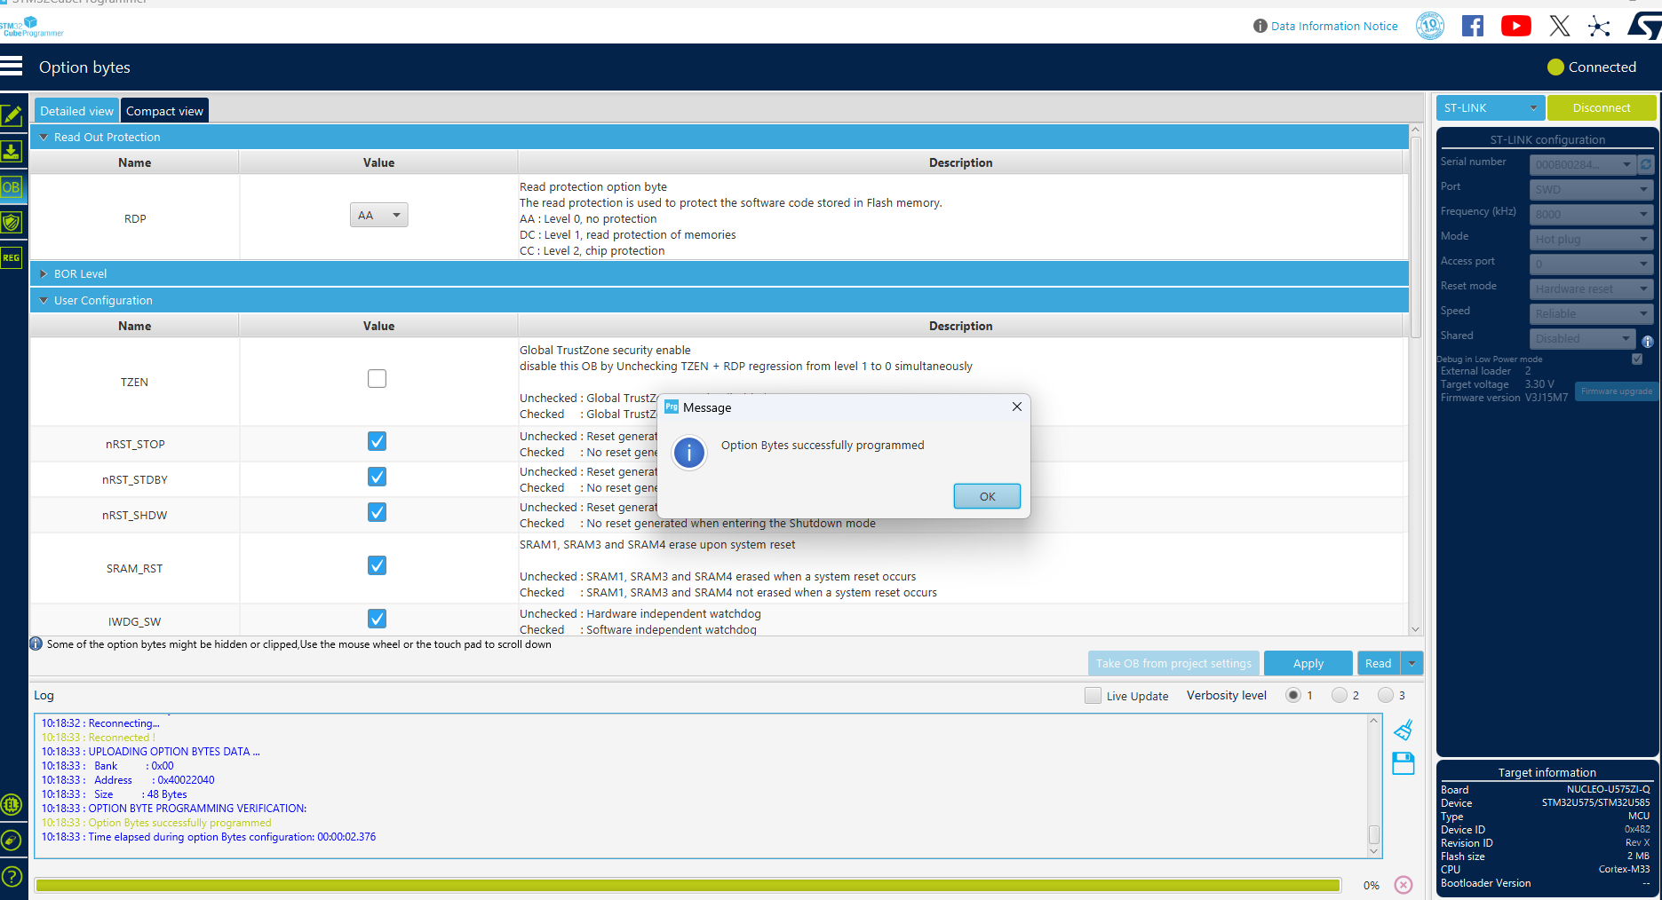Click the Disconnect button

(x=1601, y=108)
